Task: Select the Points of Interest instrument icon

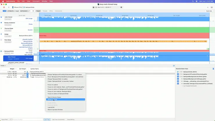Action: click(x=1, y=23)
